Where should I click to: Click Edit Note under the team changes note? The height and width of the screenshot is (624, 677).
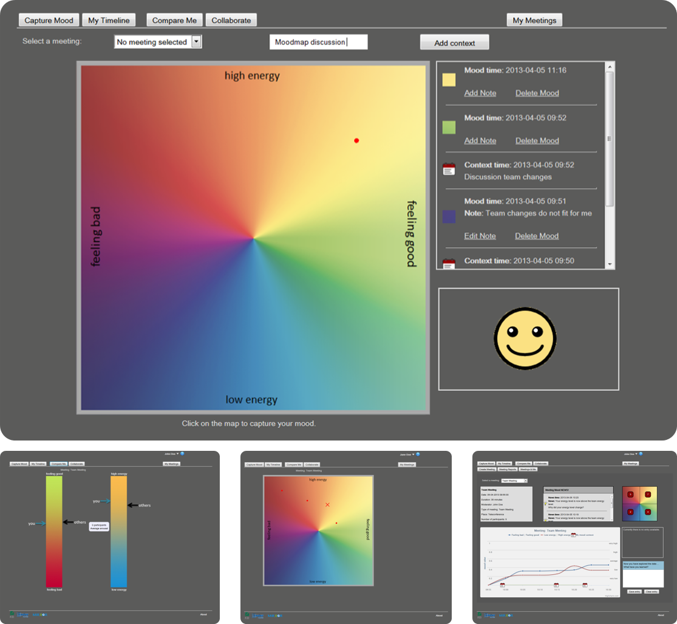tap(480, 236)
